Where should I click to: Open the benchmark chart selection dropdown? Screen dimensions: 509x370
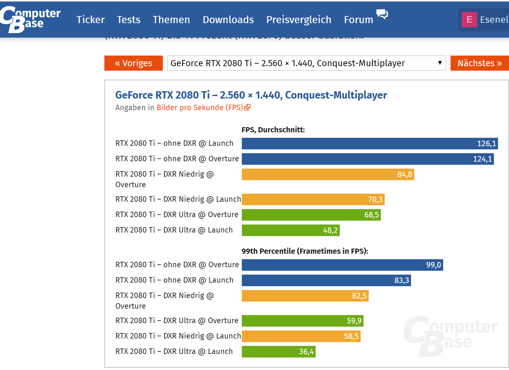tap(306, 63)
